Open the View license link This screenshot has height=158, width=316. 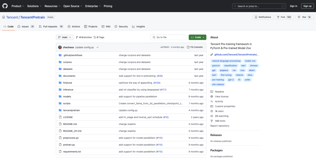coord(221,97)
